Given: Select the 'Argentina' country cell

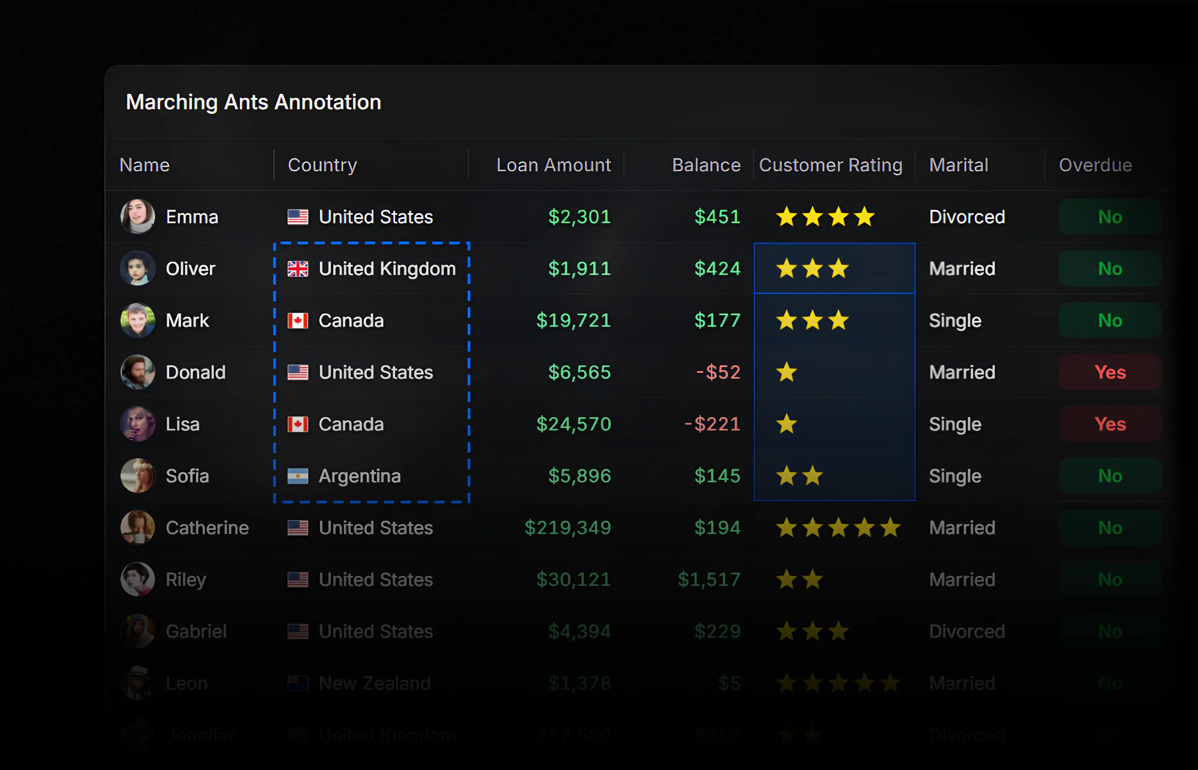Looking at the screenshot, I should coord(371,475).
